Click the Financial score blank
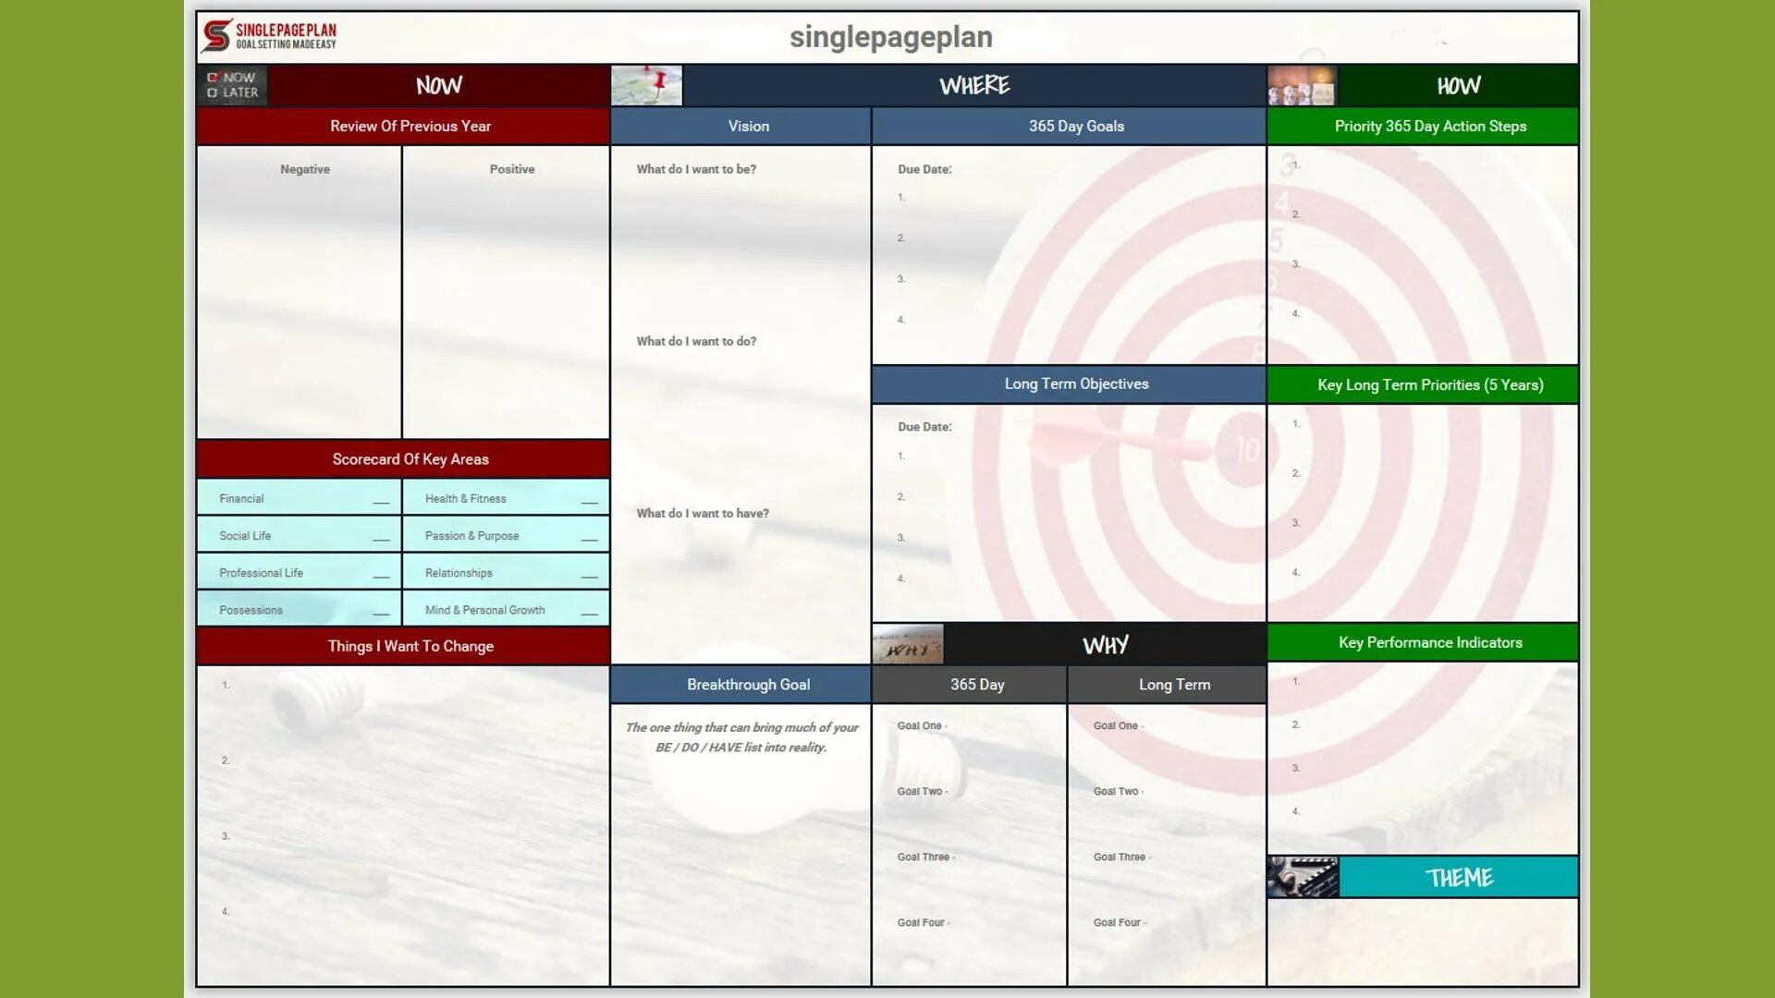 [x=381, y=500]
